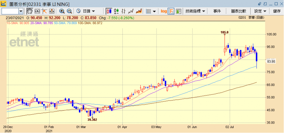Toggle the chart legend info panel

pos(171,11)
